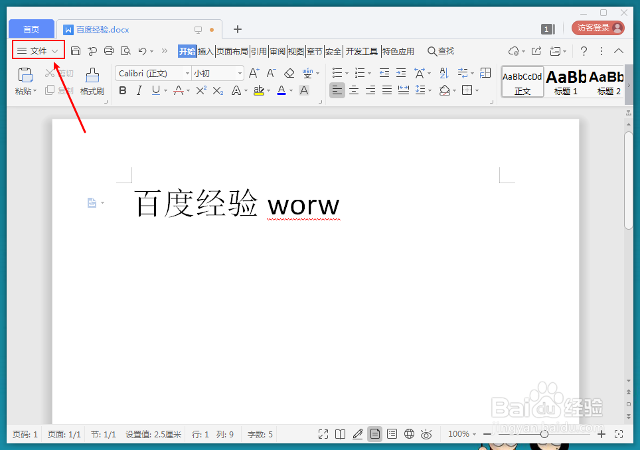Expand the font color dropdown arrow

tap(291, 90)
